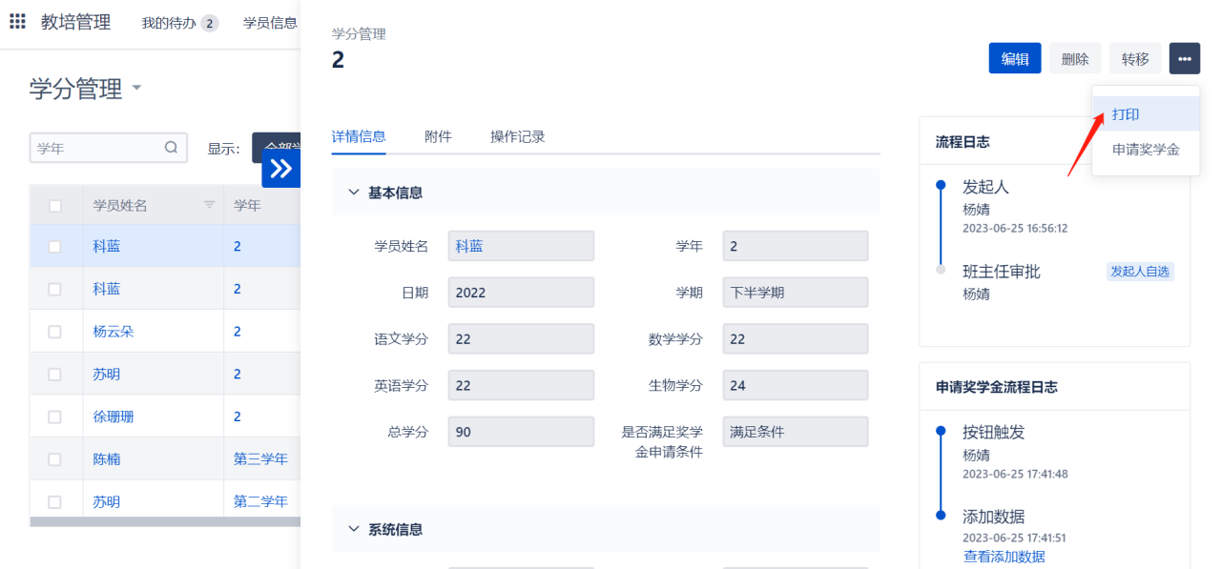
Task: Check the 陈楠 row checkbox
Action: click(x=55, y=459)
